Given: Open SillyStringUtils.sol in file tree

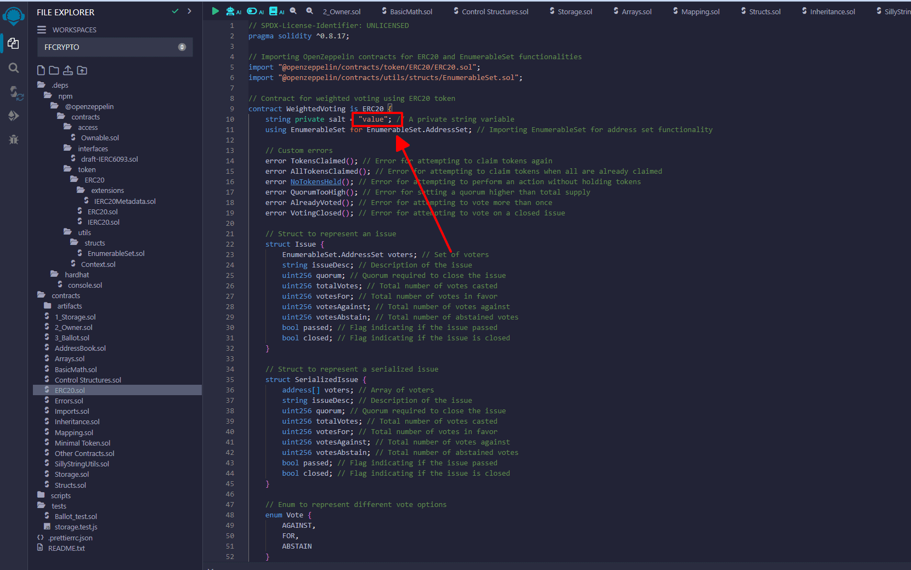Looking at the screenshot, I should [x=82, y=464].
